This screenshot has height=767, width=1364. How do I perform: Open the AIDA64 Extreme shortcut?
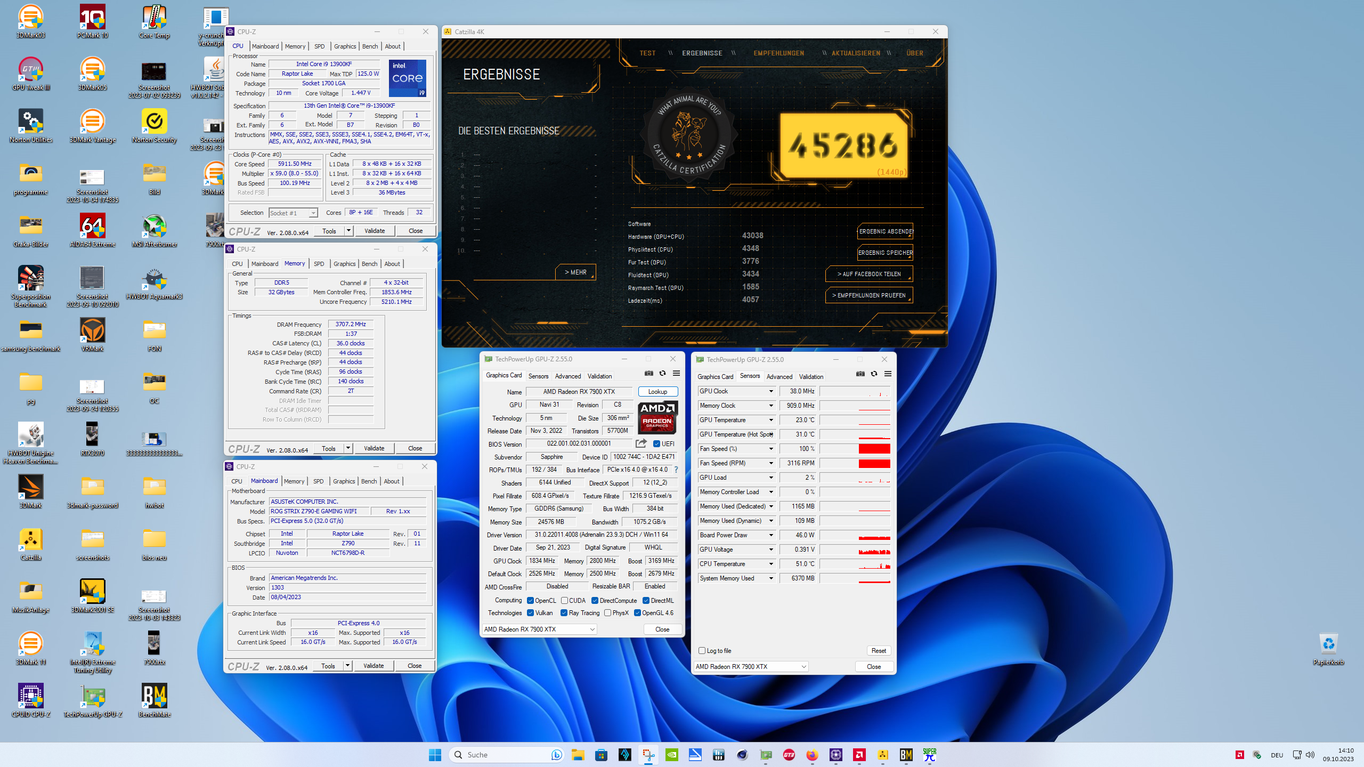(x=92, y=230)
